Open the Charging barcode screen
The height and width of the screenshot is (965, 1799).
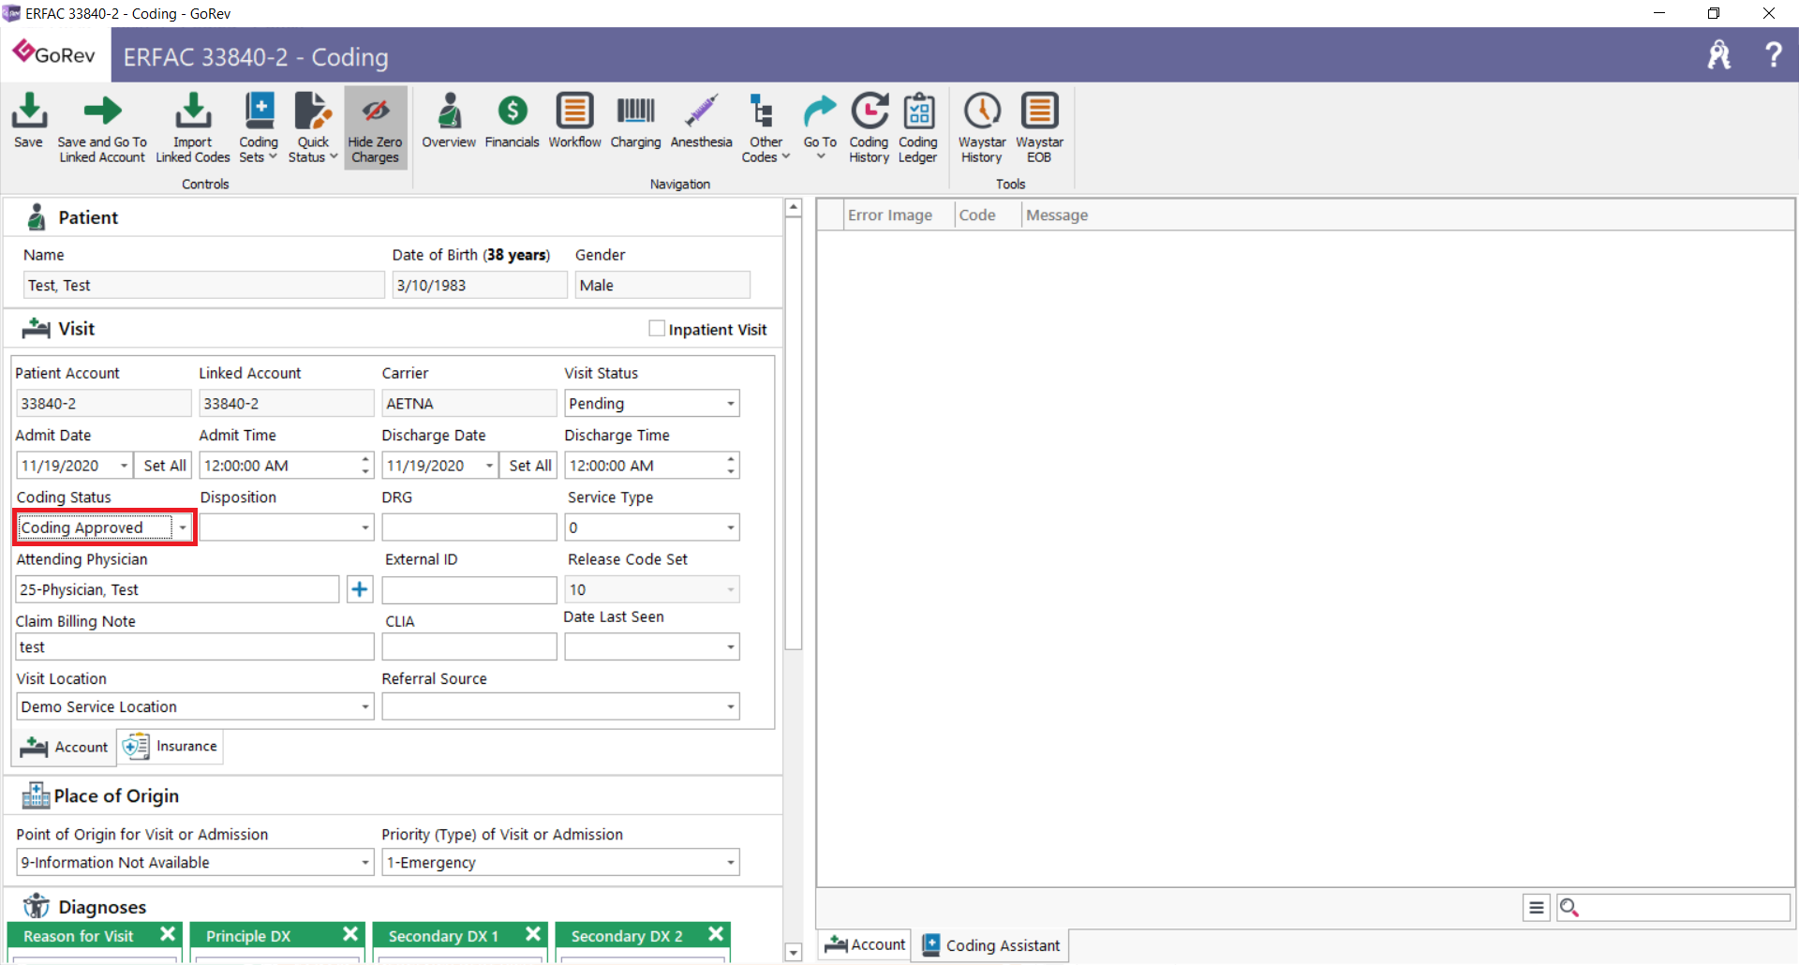[x=635, y=120]
